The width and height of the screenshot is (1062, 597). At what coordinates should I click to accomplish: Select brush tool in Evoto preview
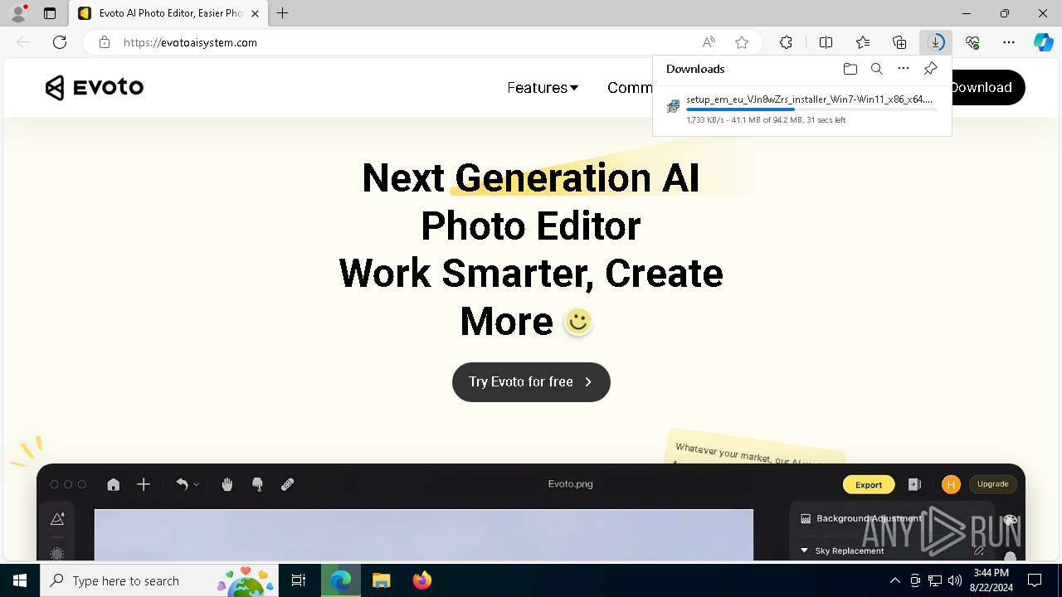[257, 485]
